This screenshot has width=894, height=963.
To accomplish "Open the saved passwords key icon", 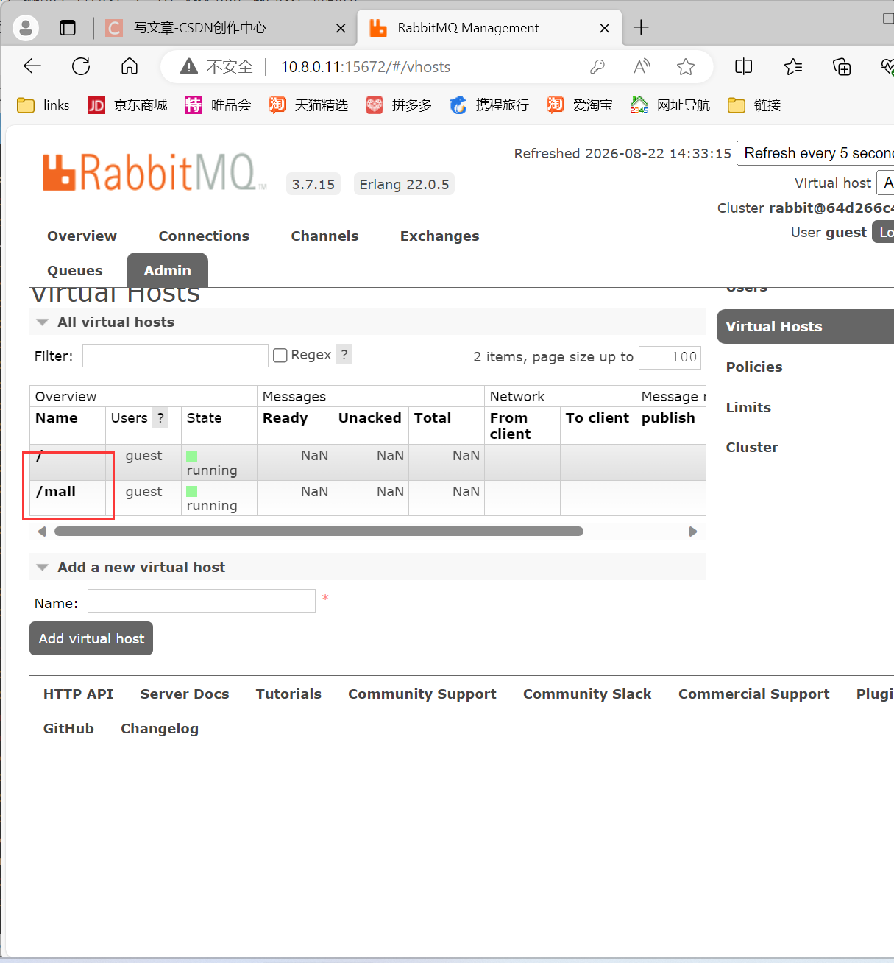I will [597, 67].
